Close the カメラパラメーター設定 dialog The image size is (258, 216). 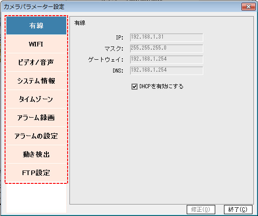[248, 7]
